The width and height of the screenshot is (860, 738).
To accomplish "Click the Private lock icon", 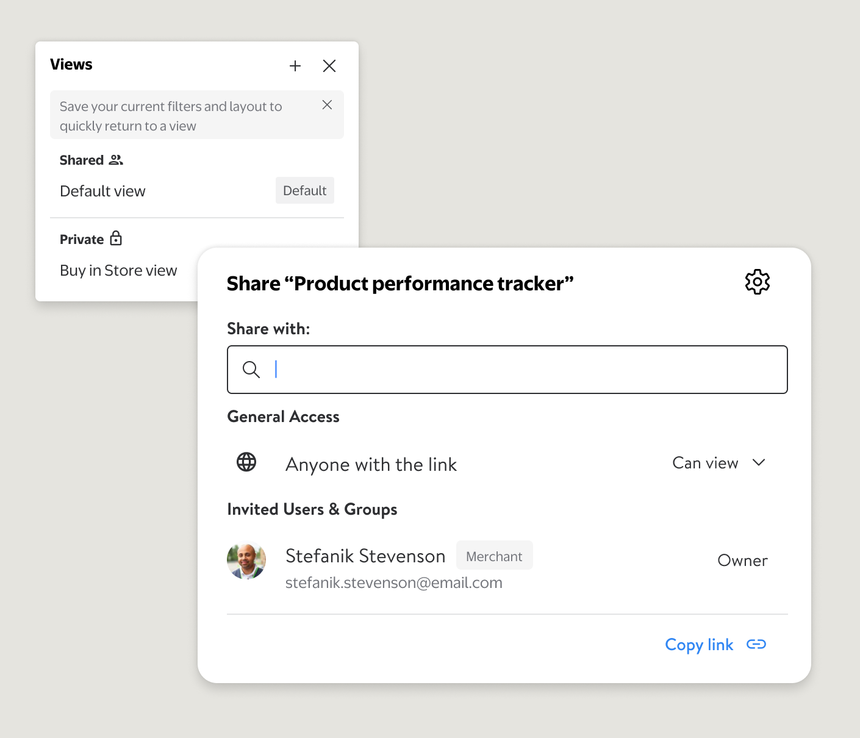I will (x=116, y=238).
